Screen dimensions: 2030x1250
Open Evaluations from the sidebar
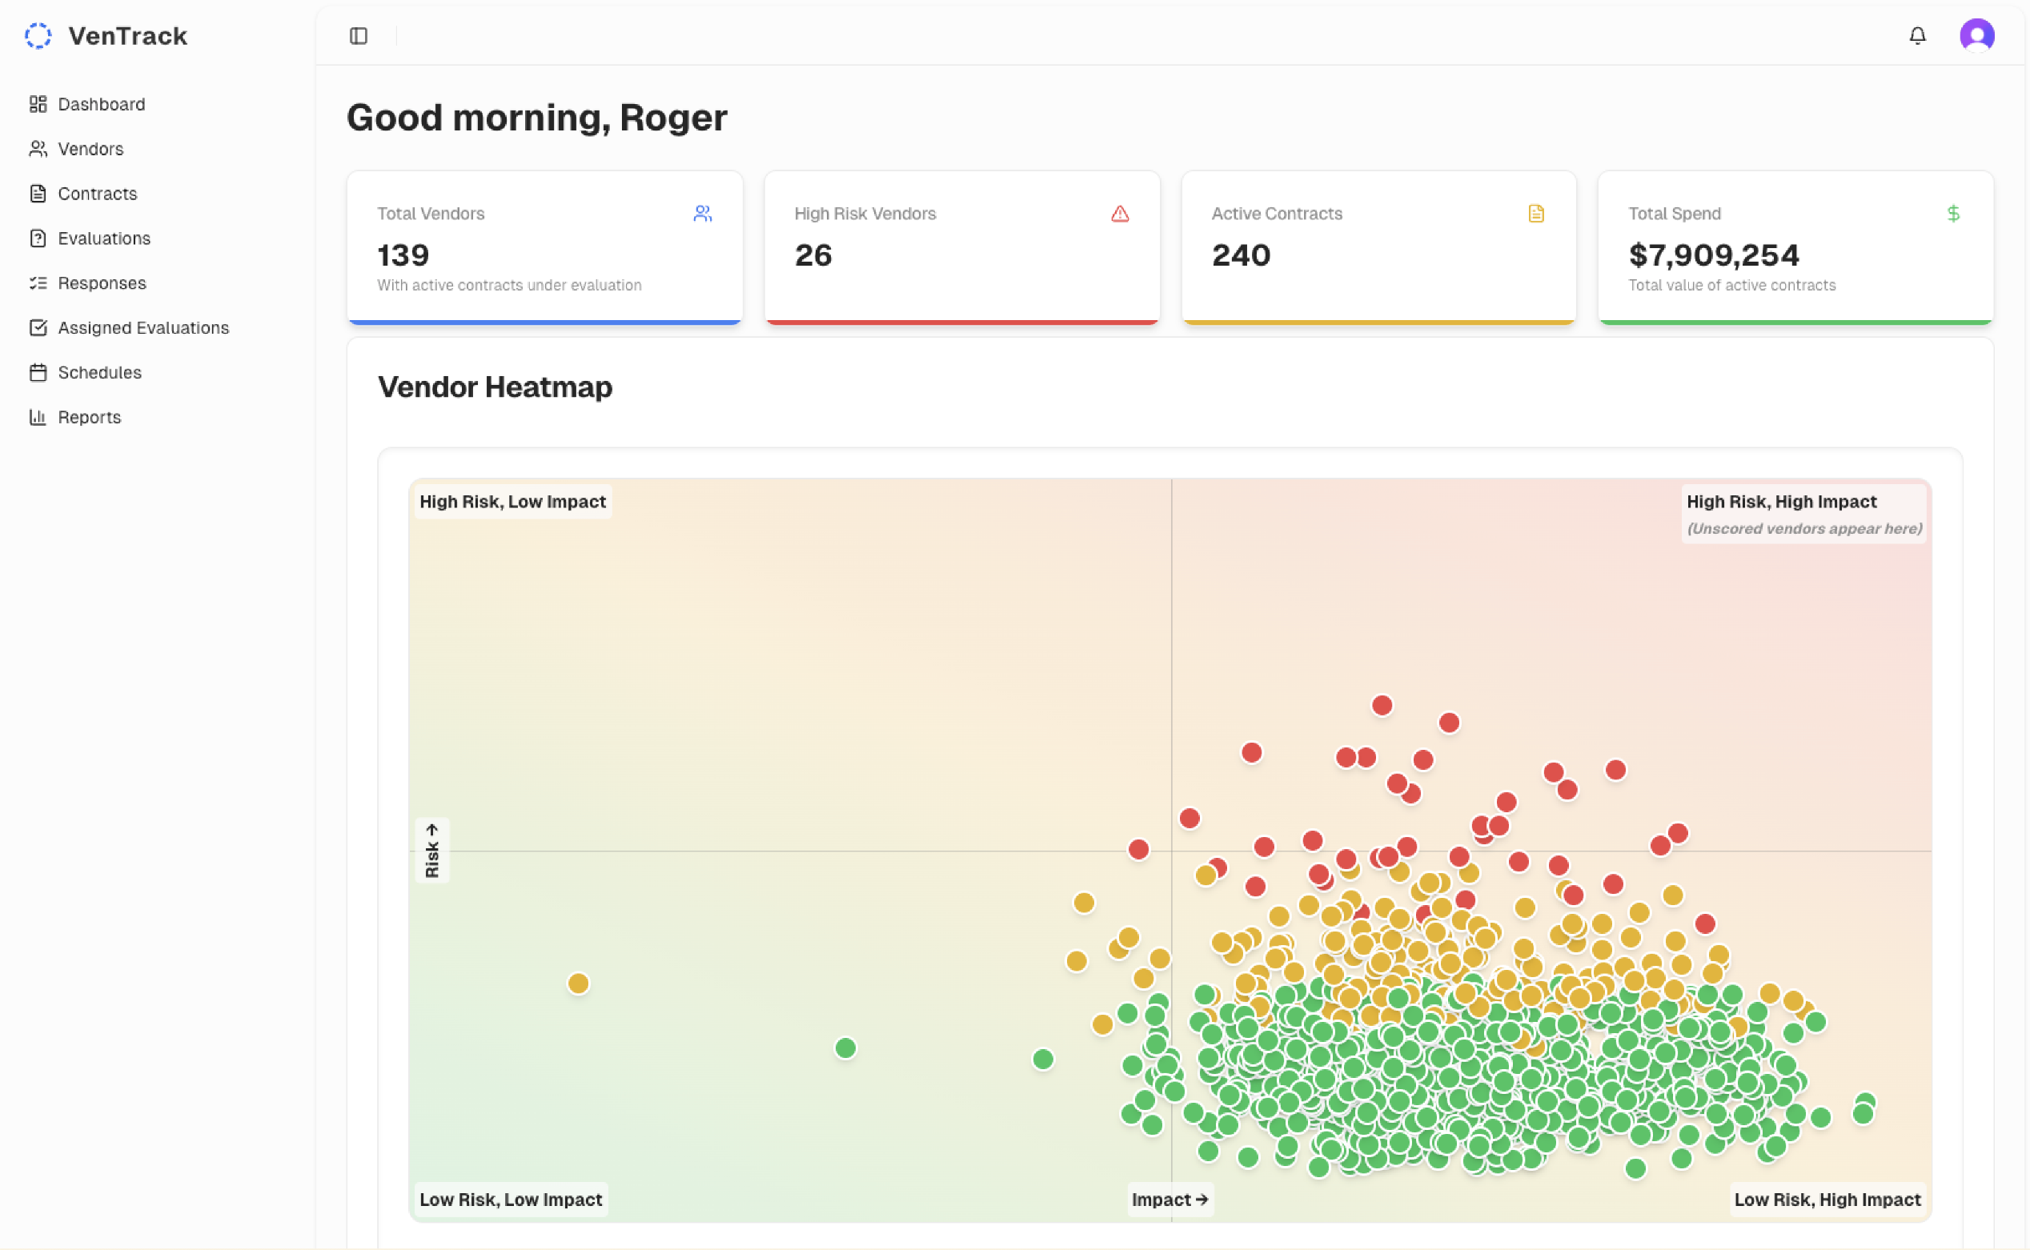click(x=103, y=238)
